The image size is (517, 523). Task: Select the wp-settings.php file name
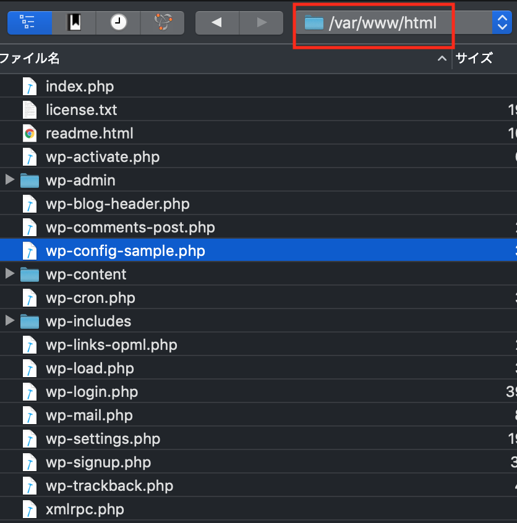[x=103, y=440]
